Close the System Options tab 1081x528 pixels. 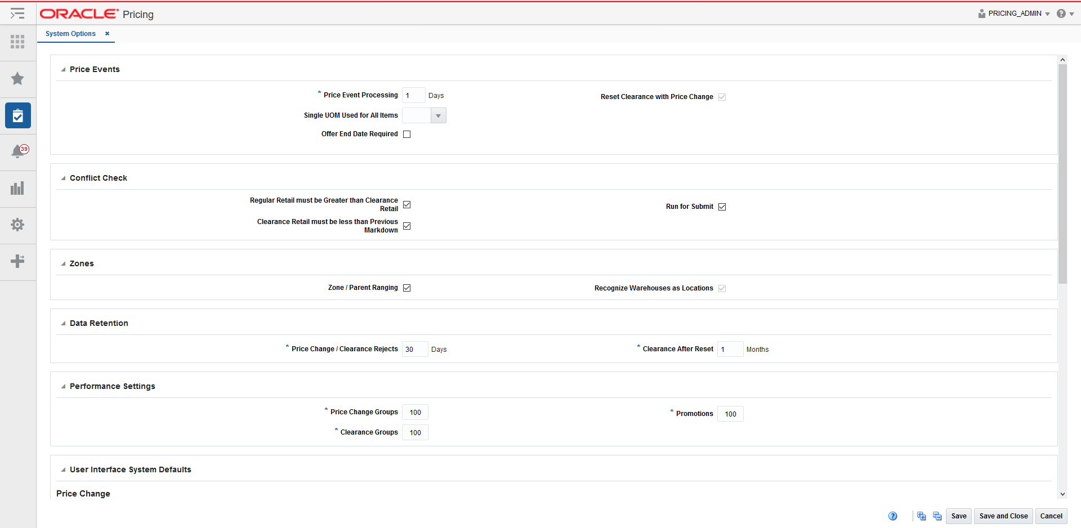[x=107, y=34]
